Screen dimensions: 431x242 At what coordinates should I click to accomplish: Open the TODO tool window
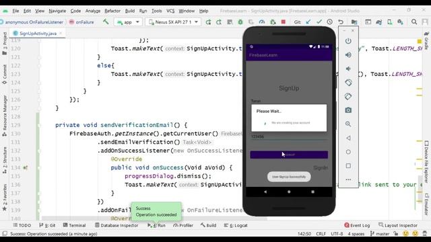22,225
